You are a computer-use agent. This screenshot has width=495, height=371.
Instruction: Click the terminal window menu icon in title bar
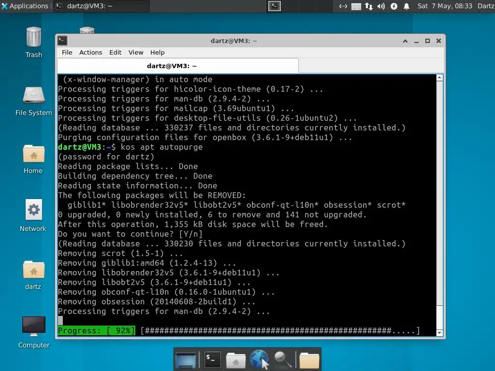(x=62, y=41)
